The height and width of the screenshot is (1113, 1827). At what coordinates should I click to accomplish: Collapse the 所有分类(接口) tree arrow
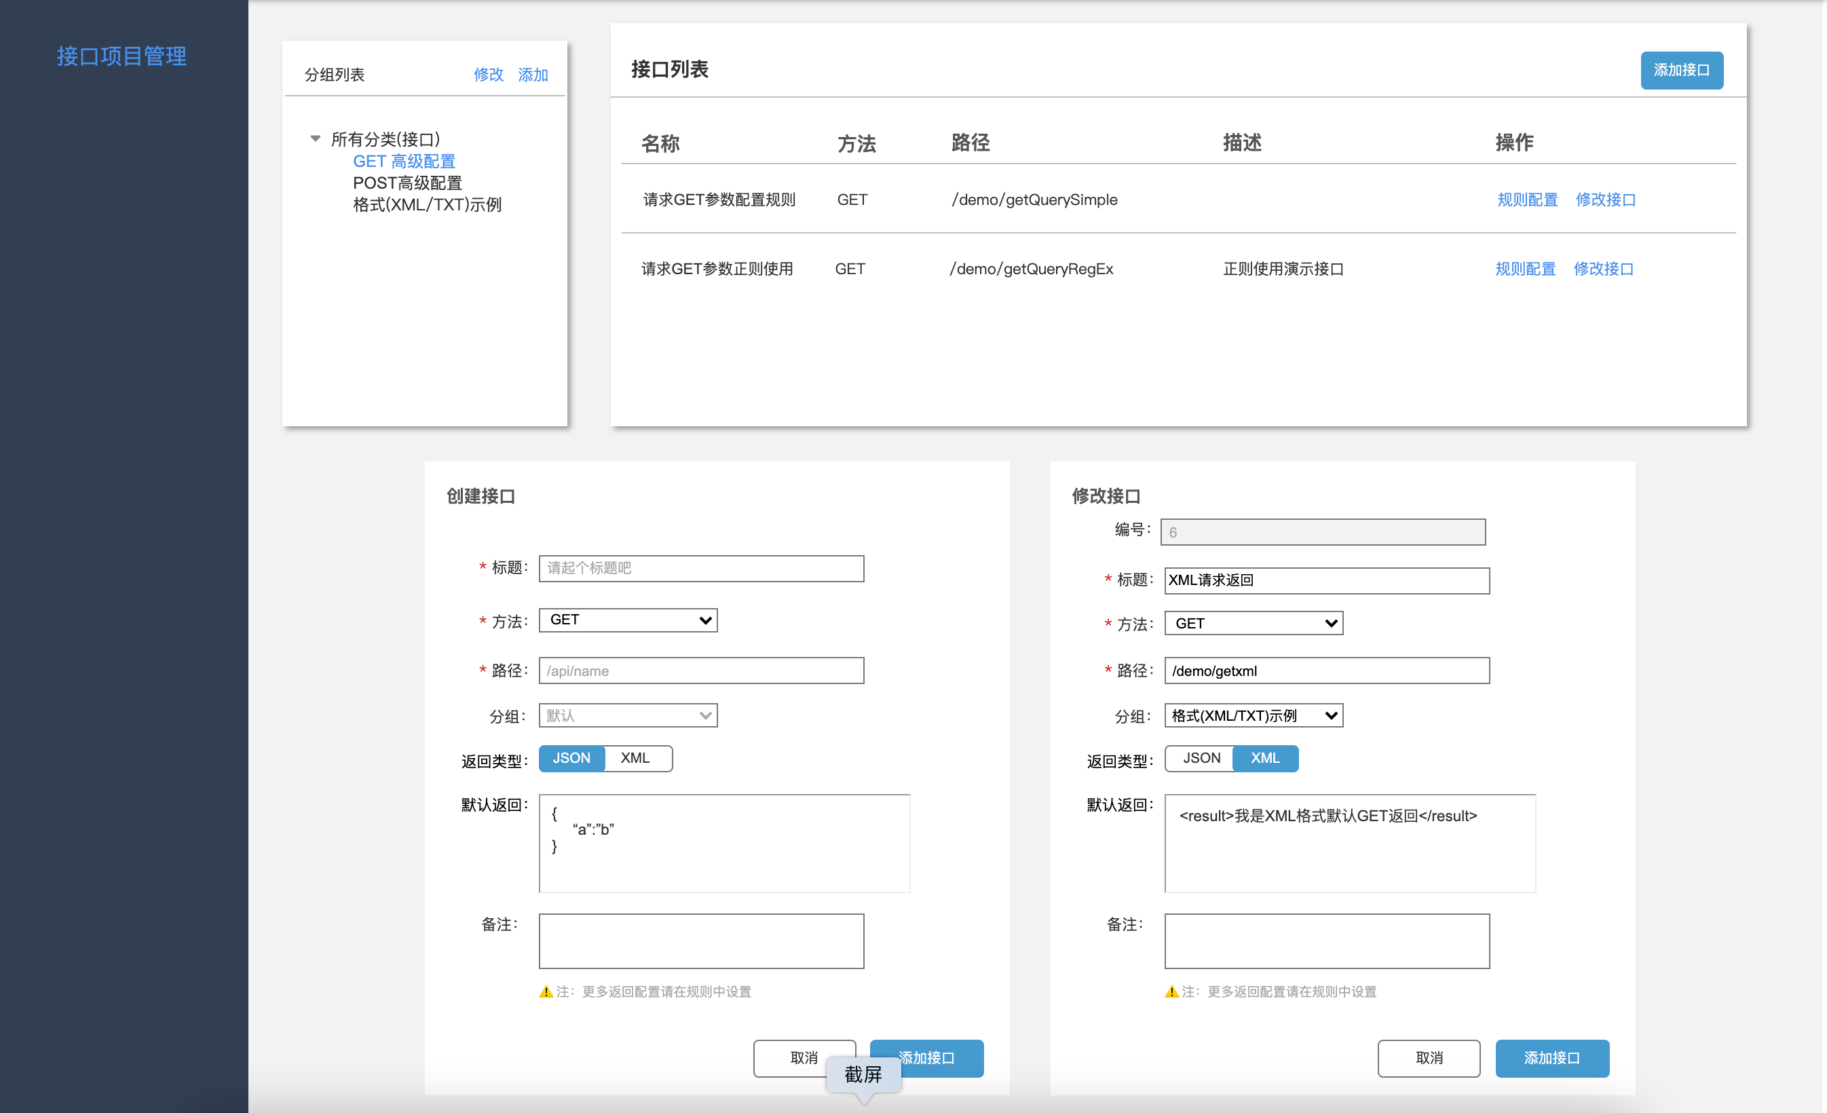[x=315, y=138]
